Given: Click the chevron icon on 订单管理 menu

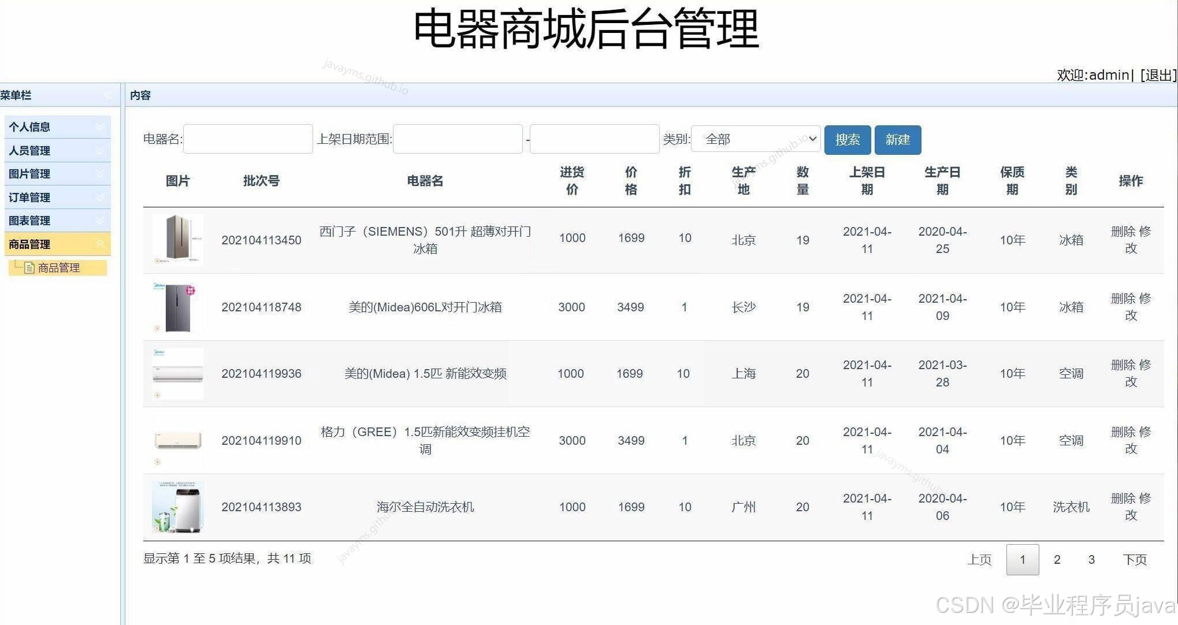Looking at the screenshot, I should pos(99,197).
